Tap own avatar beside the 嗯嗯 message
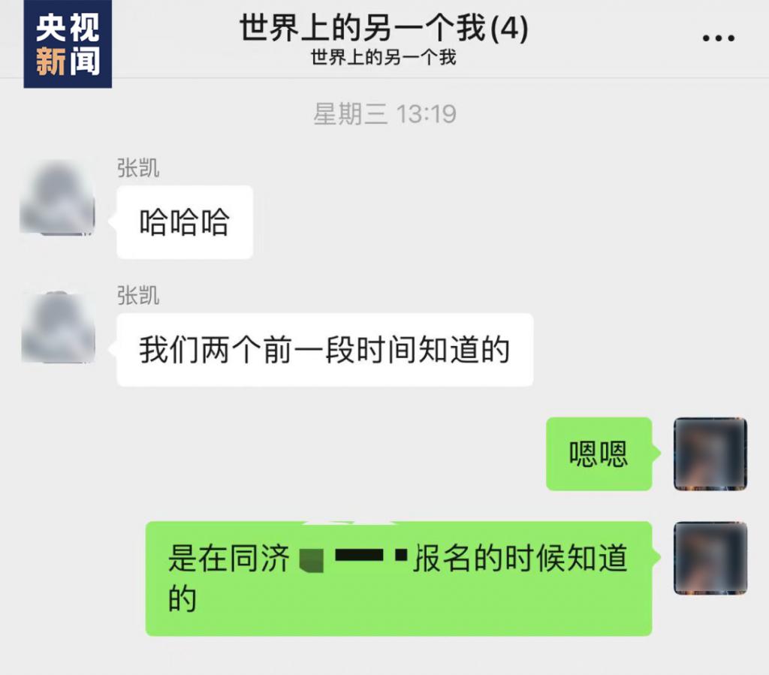Viewport: 769px width, 675px height. (x=710, y=454)
